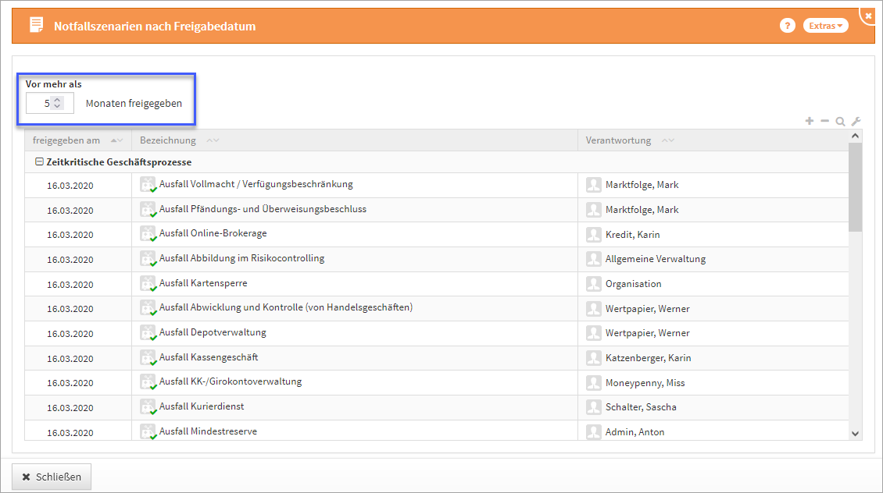883x493 pixels.
Task: Sort by the 'freigegeben am' column
Action: click(116, 140)
